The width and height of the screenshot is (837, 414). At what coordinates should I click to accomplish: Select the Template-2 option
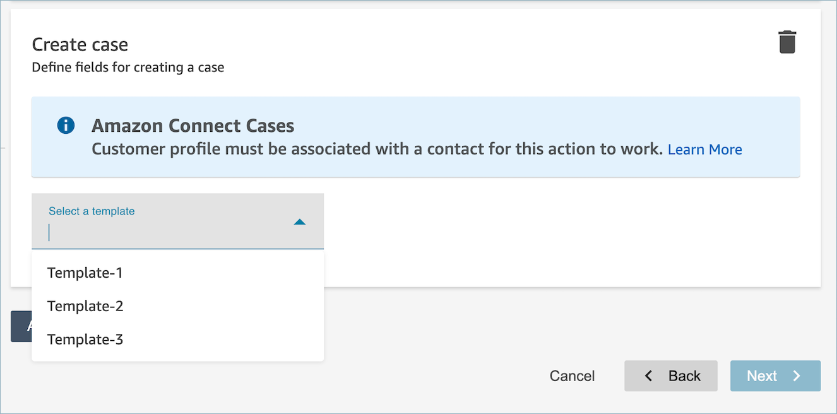(85, 306)
